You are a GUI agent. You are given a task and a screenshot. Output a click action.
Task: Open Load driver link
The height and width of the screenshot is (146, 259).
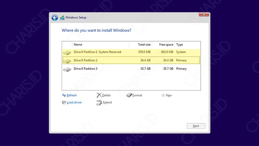[74, 102]
